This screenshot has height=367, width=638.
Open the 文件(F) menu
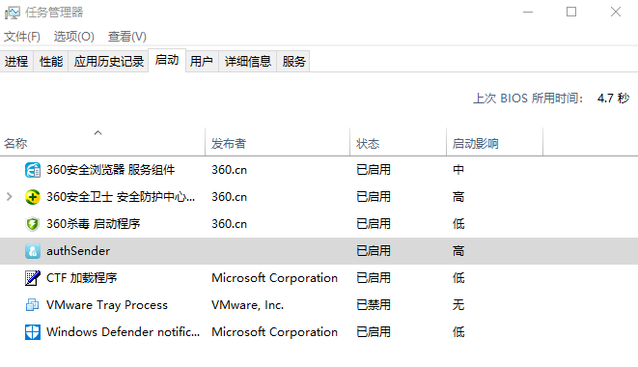coord(22,37)
